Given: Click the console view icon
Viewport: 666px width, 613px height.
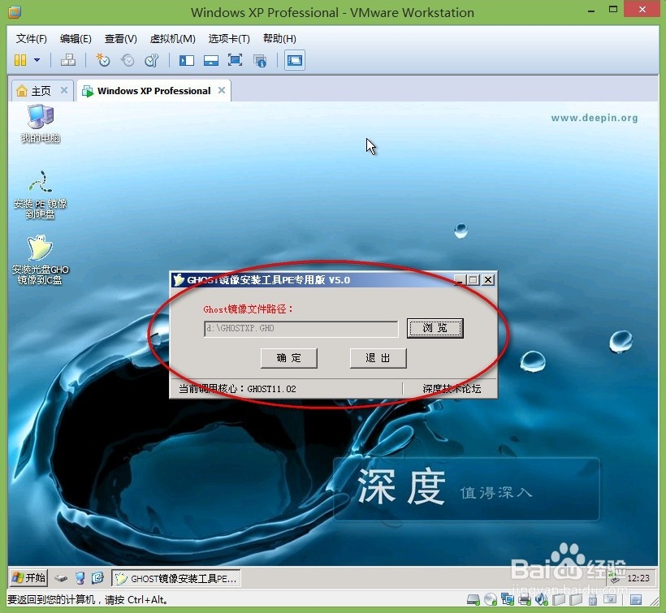Looking at the screenshot, I should click(294, 60).
